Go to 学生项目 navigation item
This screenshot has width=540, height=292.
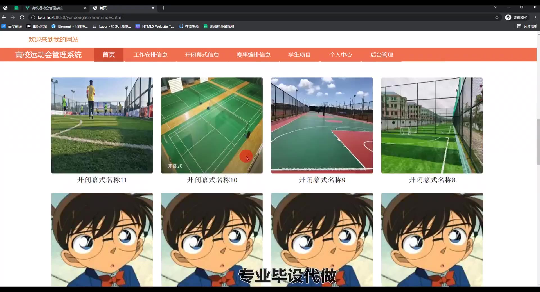299,54
